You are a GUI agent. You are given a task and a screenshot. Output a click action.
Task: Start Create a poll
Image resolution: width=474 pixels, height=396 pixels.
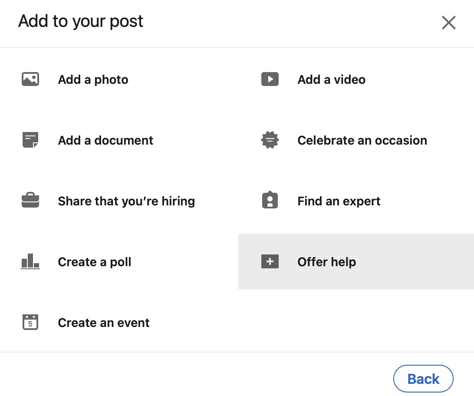[x=94, y=262]
